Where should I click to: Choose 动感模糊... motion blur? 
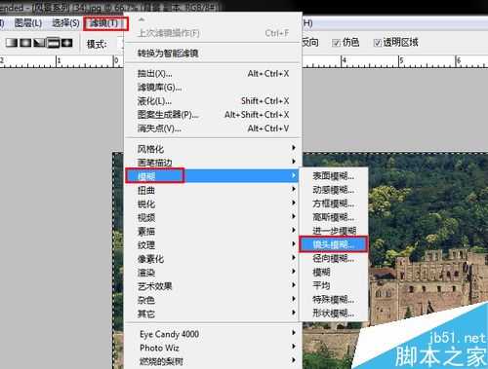(334, 190)
